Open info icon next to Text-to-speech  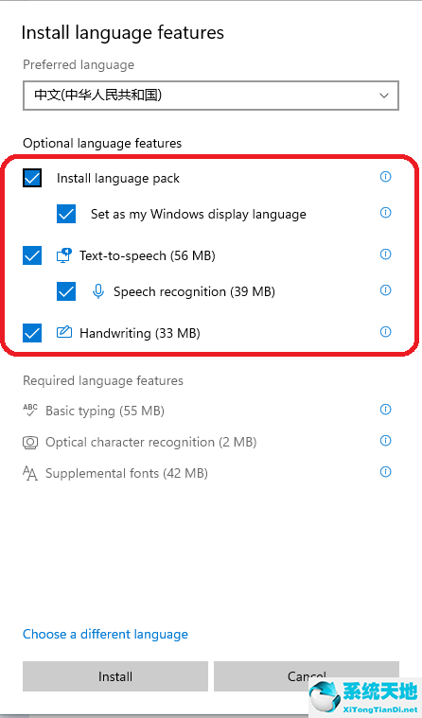click(386, 254)
